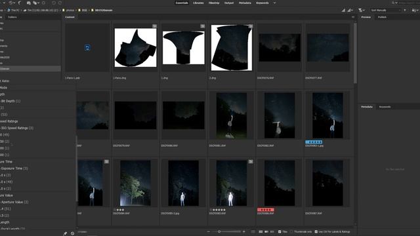The width and height of the screenshot is (420, 236).
Task: Rotate 90 degrees clockwise icon
Action: (60, 3)
